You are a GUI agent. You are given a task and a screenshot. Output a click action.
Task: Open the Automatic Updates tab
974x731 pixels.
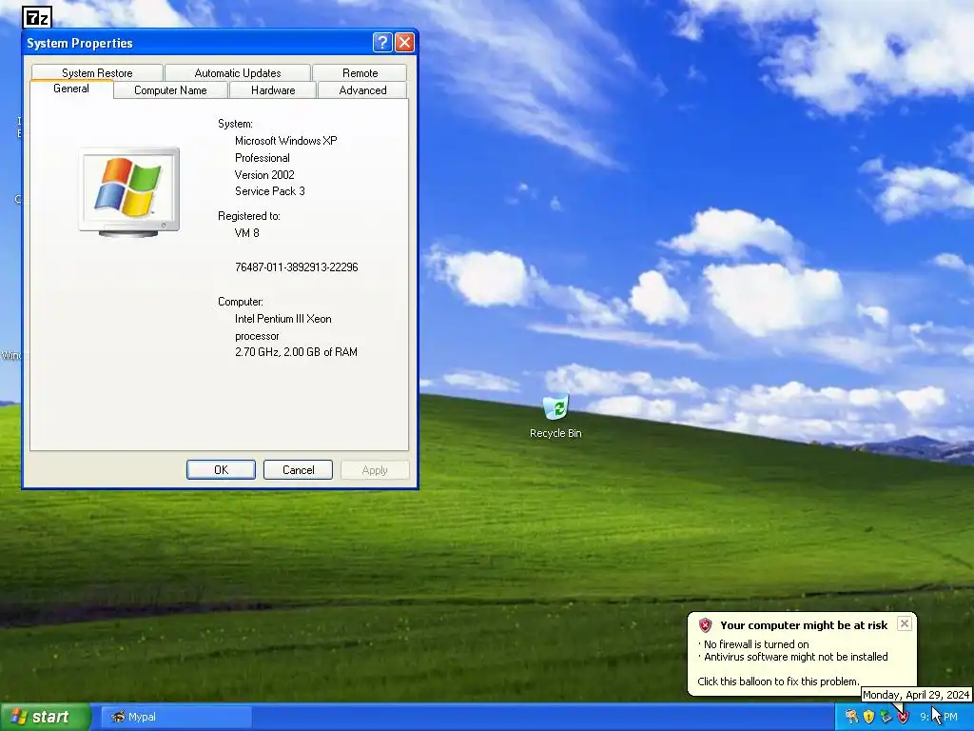(x=237, y=72)
